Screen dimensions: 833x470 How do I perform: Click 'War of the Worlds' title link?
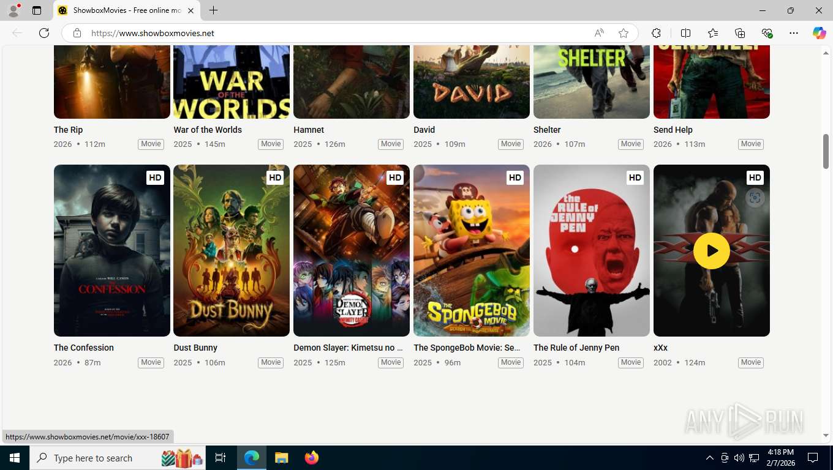[208, 130]
